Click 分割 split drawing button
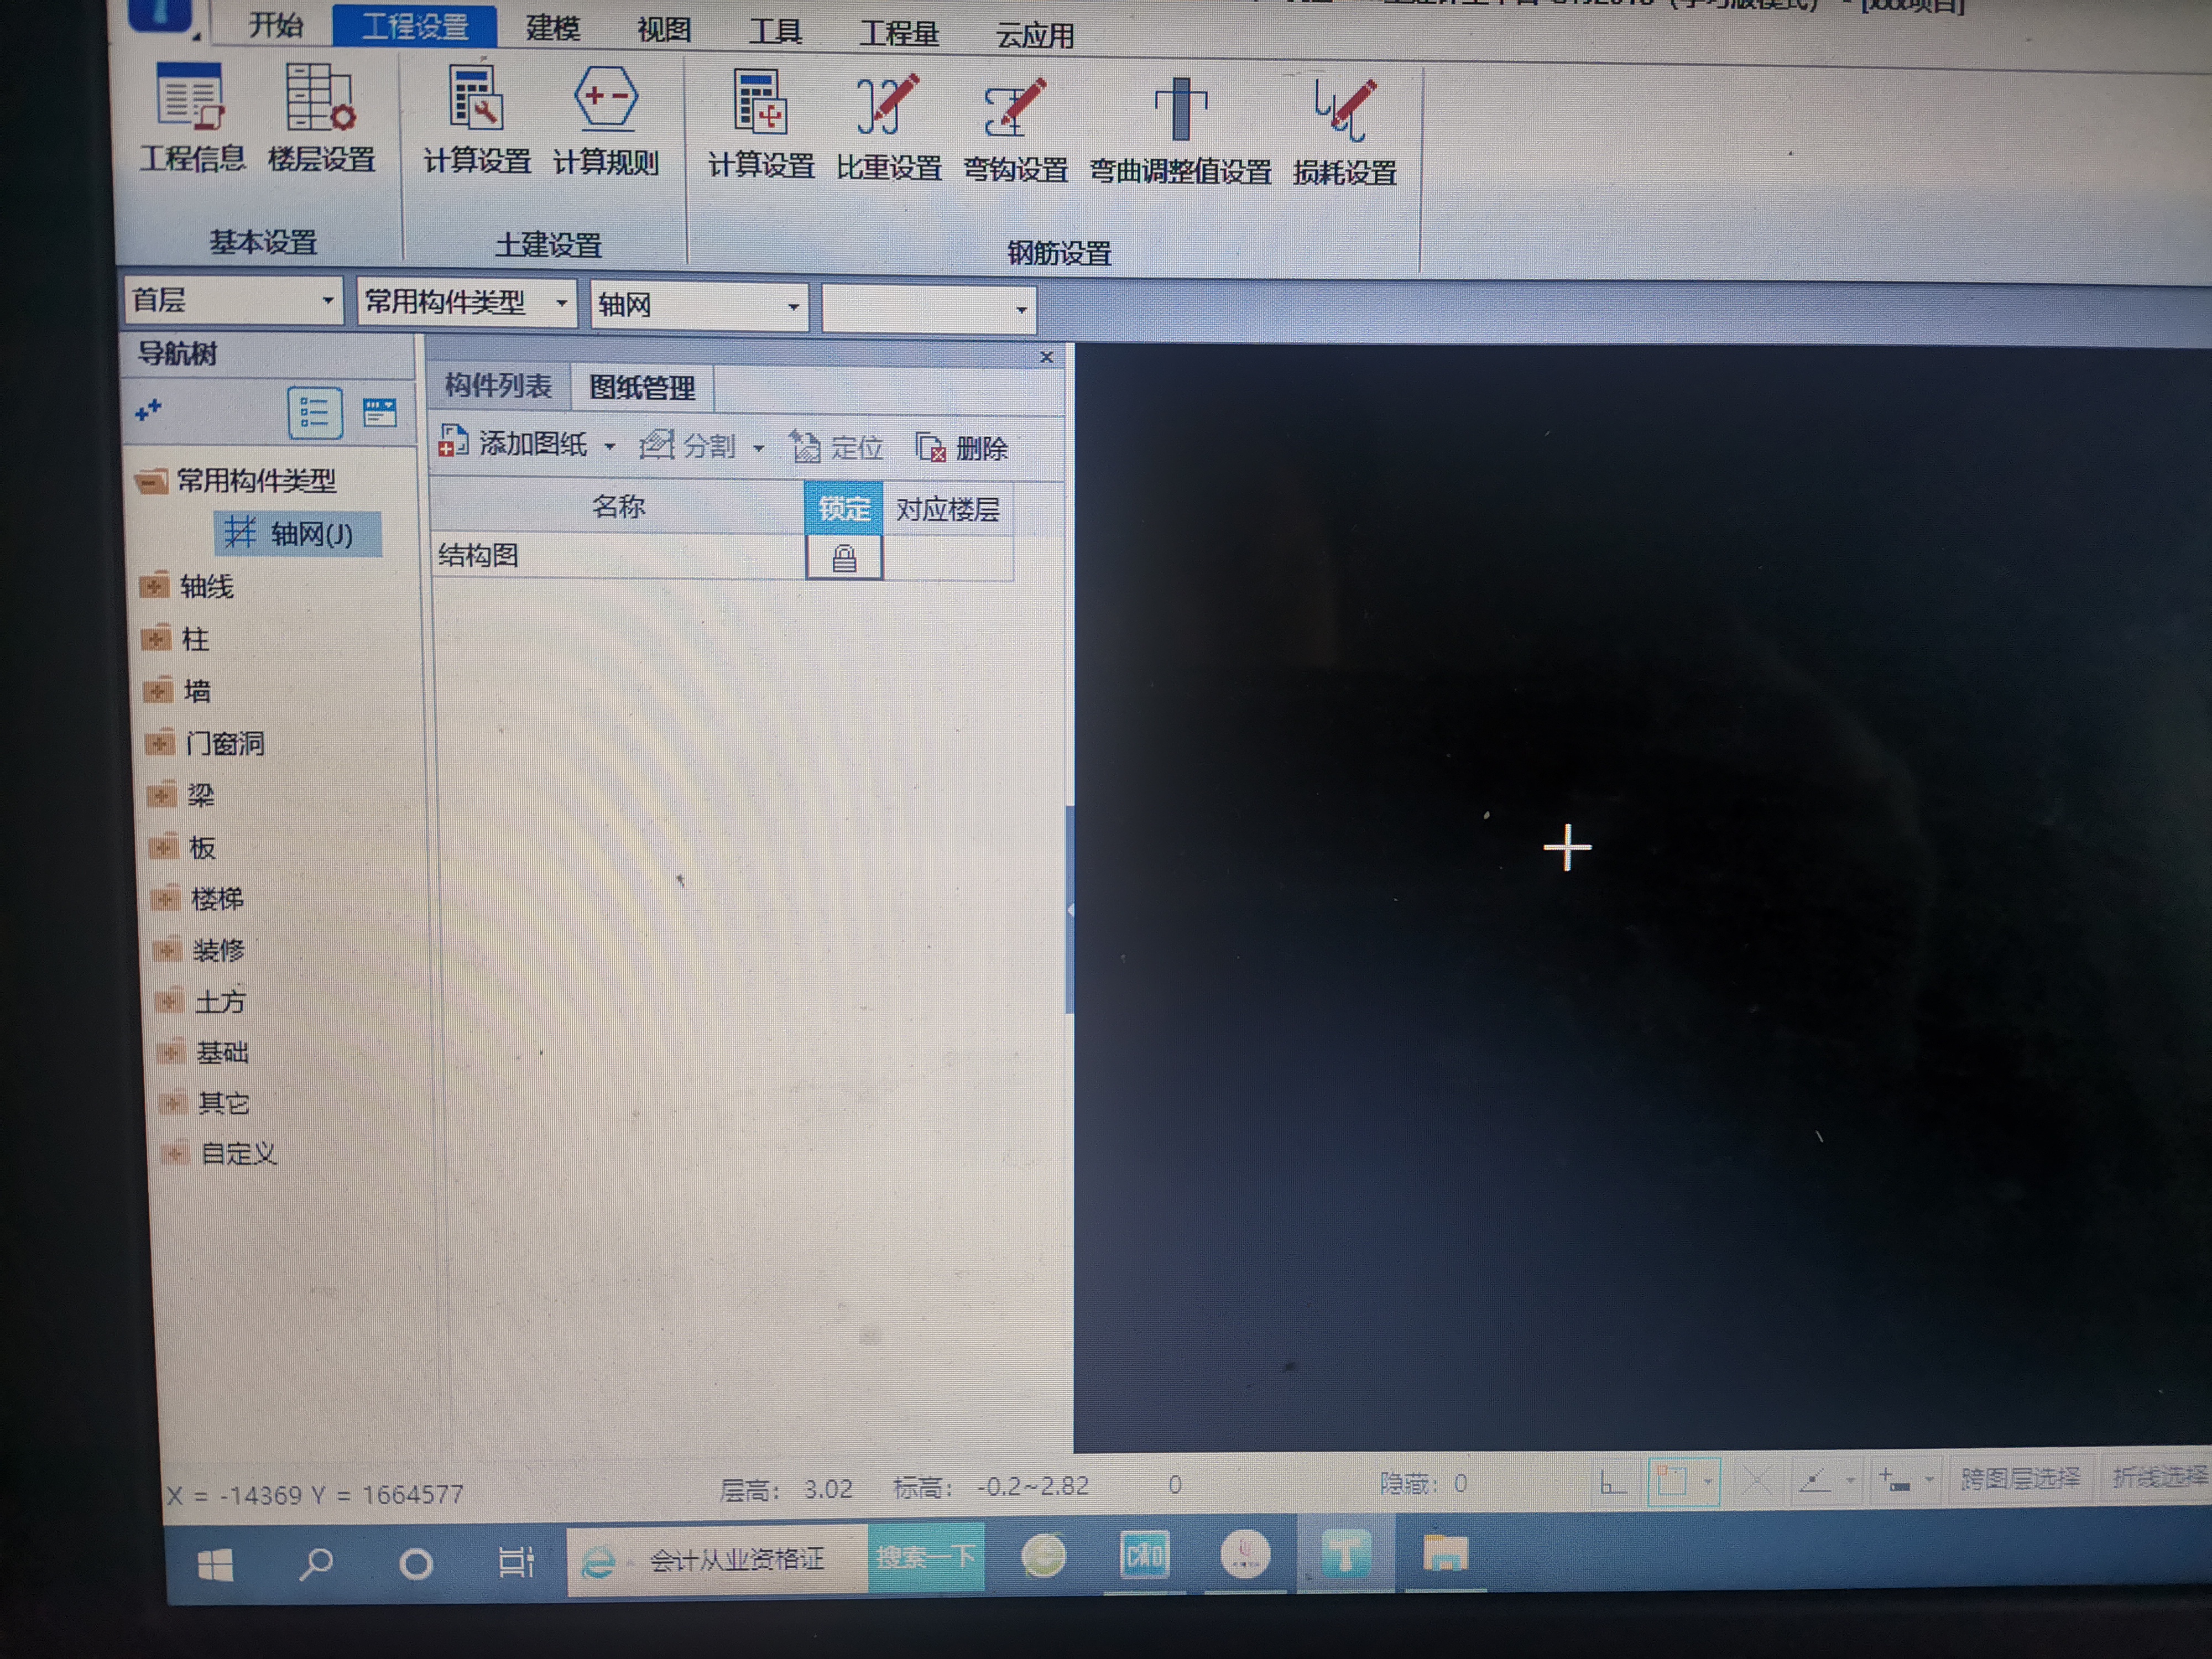The width and height of the screenshot is (2212, 1659). (x=688, y=445)
